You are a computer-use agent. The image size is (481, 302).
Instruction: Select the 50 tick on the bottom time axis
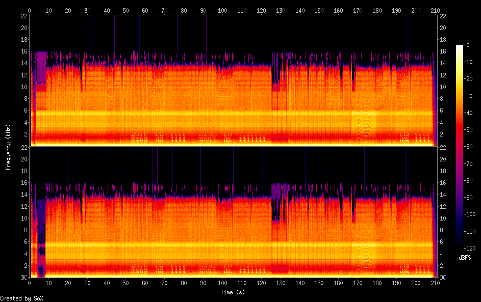(126, 283)
